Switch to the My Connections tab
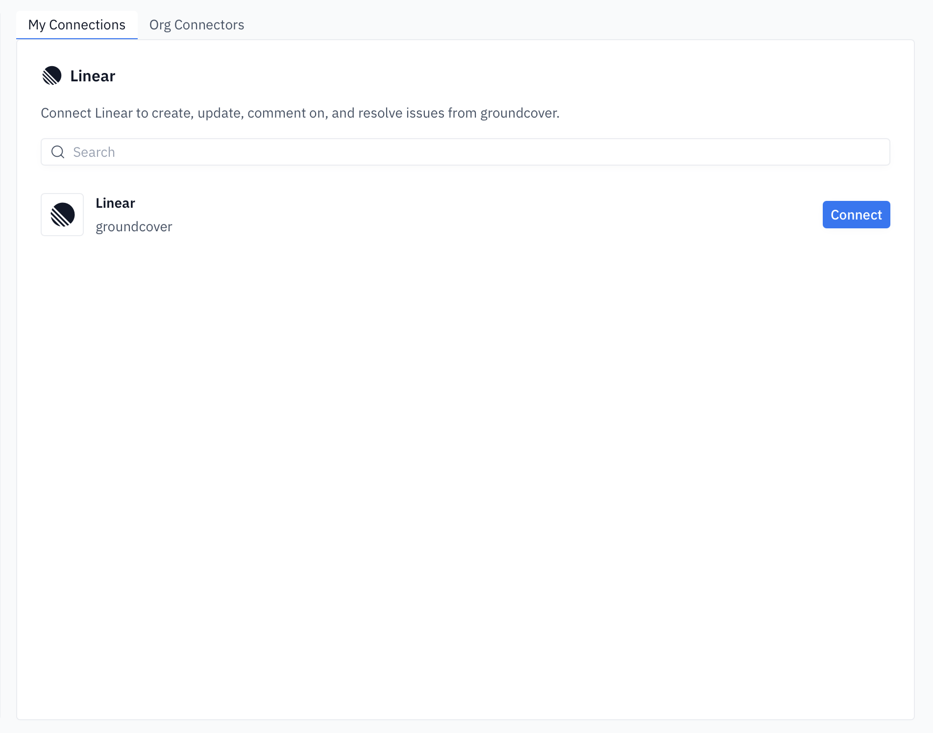The height and width of the screenshot is (733, 933). [76, 25]
